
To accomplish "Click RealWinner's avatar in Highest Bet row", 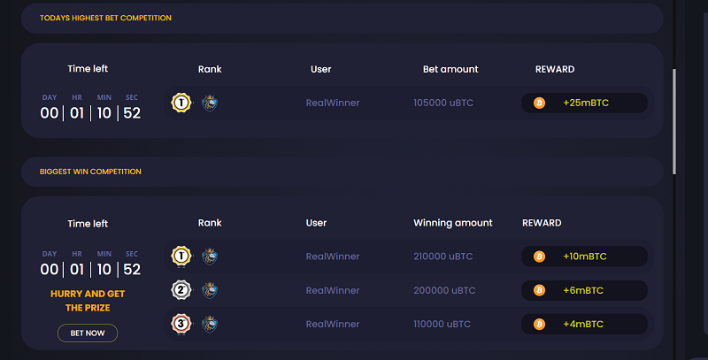I will (210, 103).
